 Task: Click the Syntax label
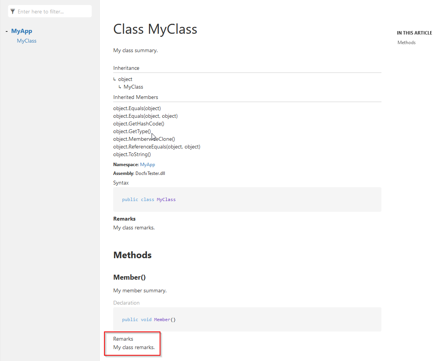121,183
